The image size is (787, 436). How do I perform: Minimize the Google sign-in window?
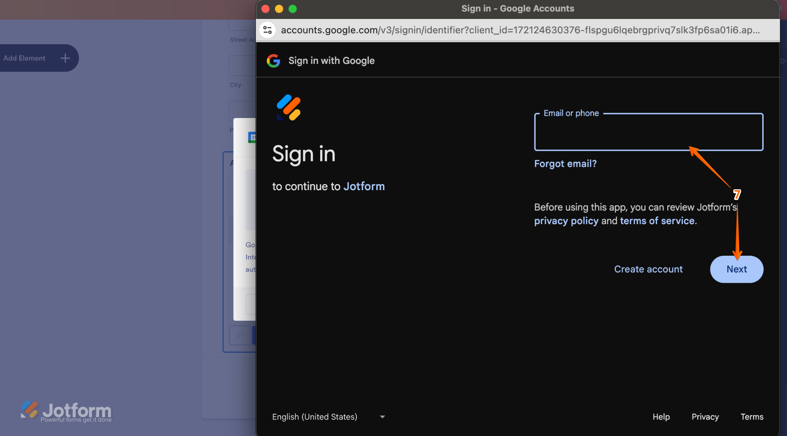(279, 9)
